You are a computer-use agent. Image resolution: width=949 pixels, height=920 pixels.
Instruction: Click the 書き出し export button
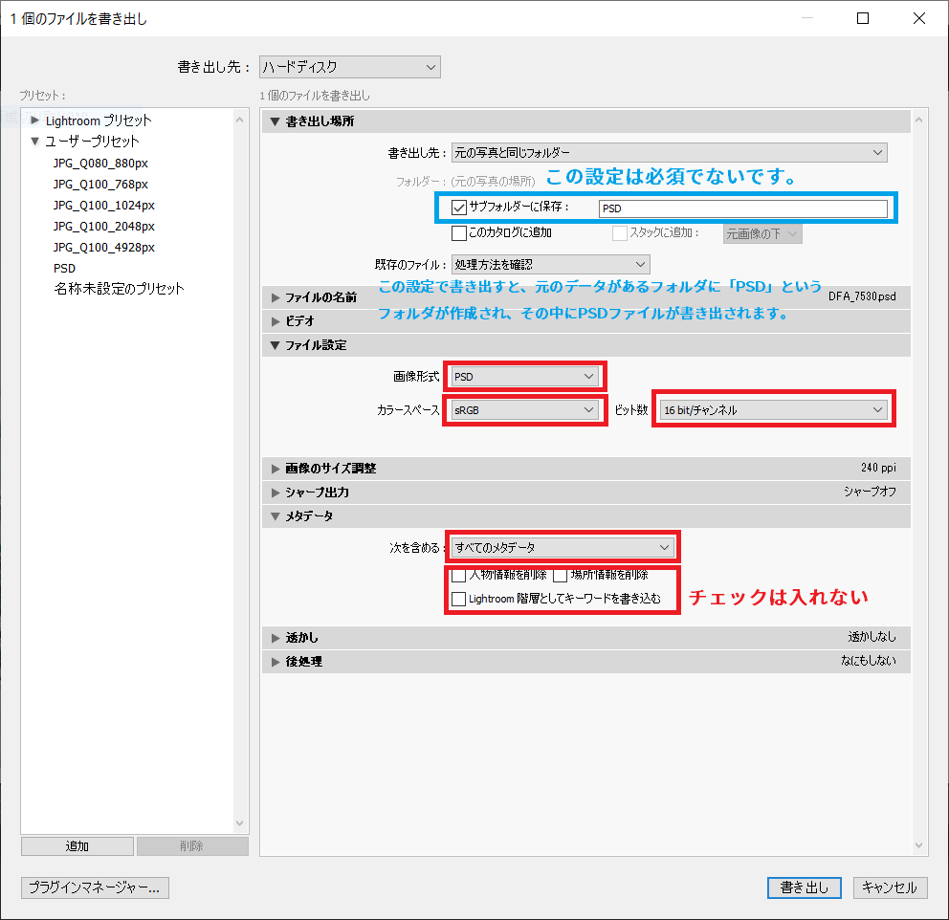[804, 887]
